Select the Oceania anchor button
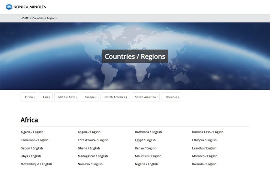270x169 pixels. pos(171,97)
